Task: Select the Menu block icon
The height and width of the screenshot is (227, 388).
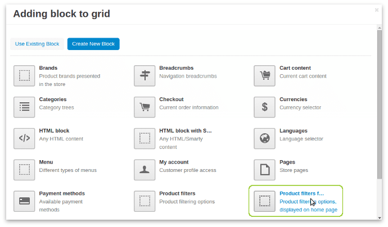Action: 24,170
